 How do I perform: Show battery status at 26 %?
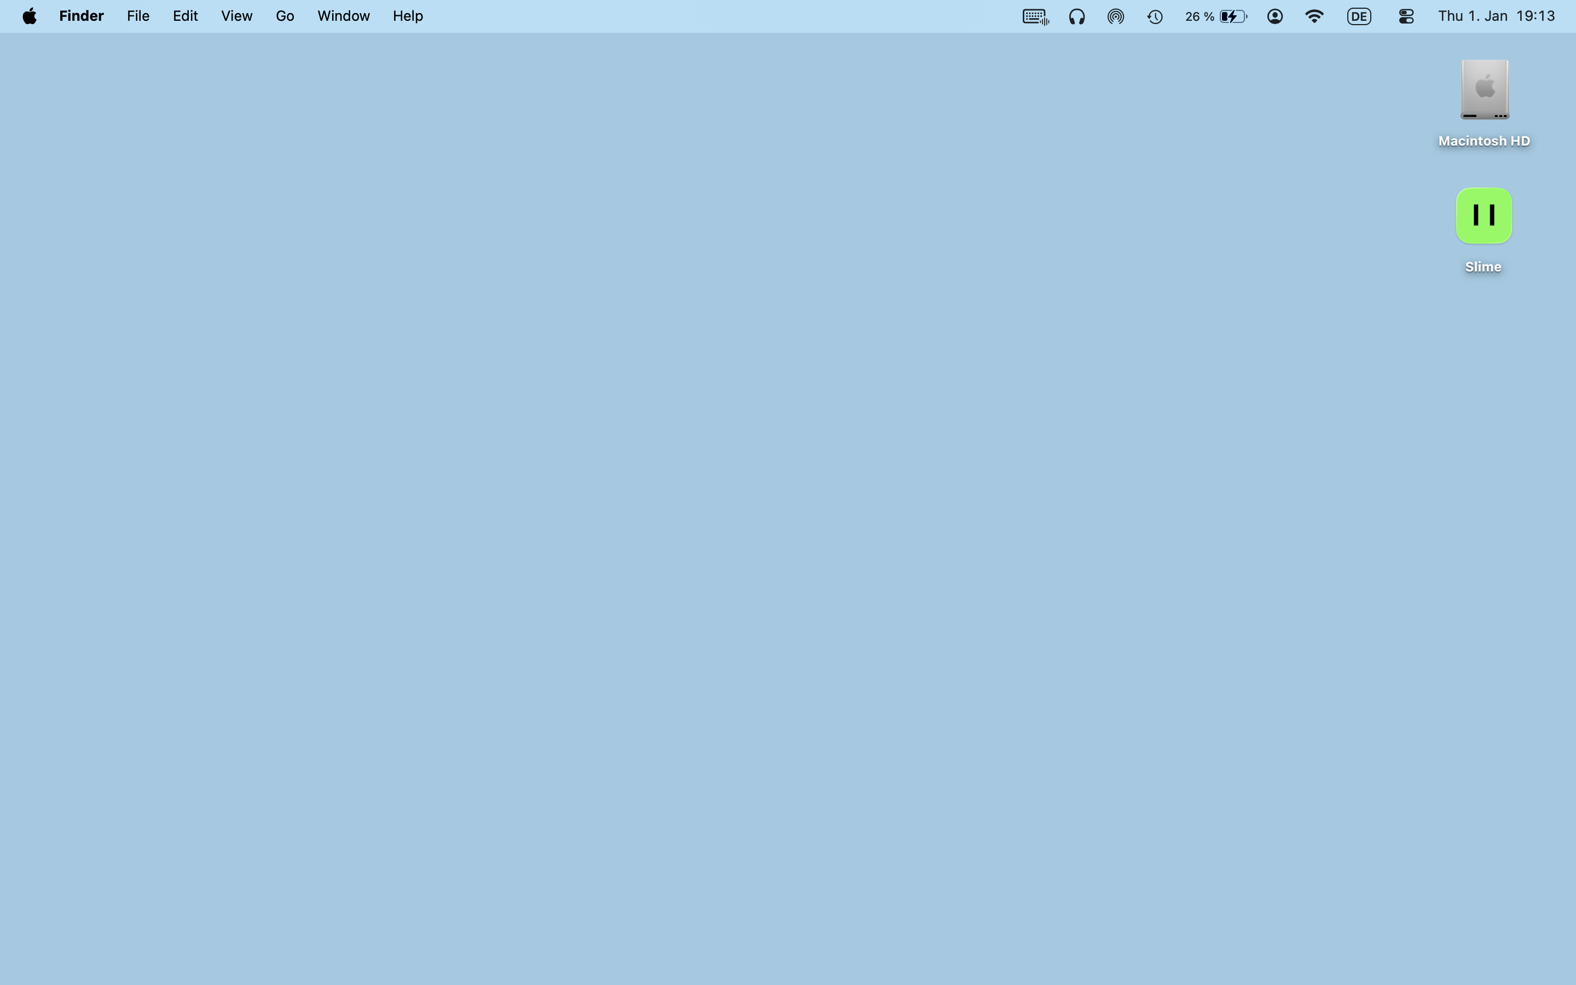pos(1215,16)
